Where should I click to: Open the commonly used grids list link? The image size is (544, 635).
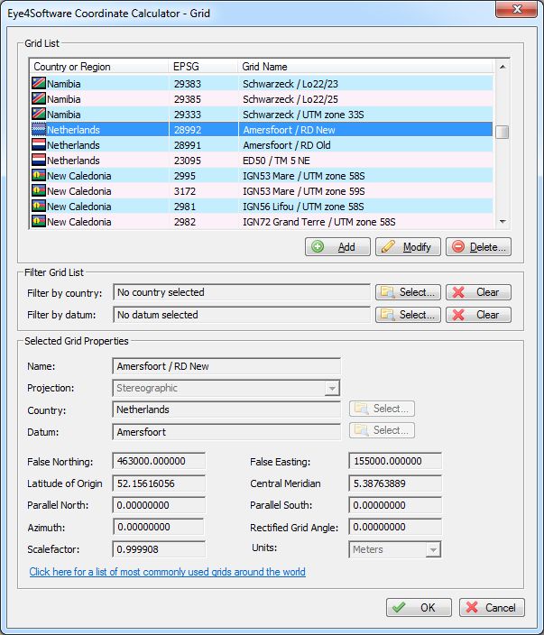pos(167,572)
